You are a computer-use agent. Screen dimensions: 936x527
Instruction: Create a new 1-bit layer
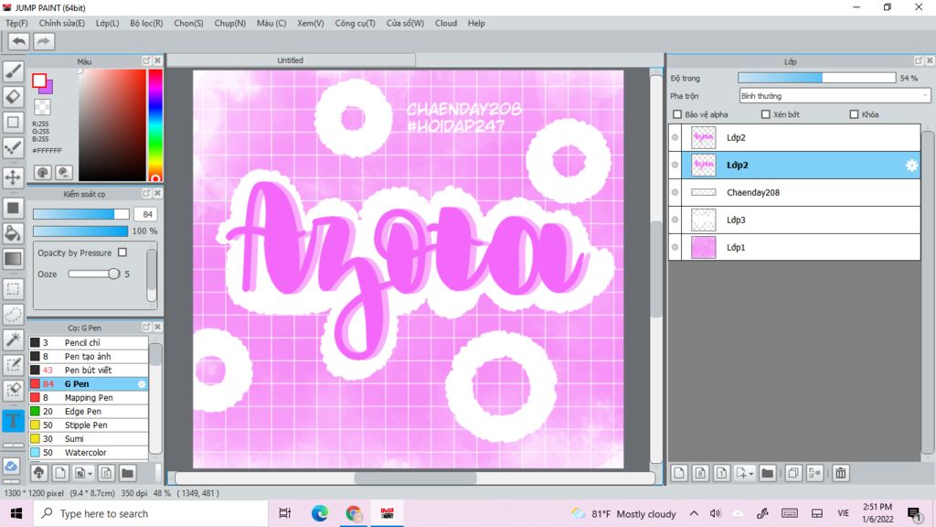[721, 473]
